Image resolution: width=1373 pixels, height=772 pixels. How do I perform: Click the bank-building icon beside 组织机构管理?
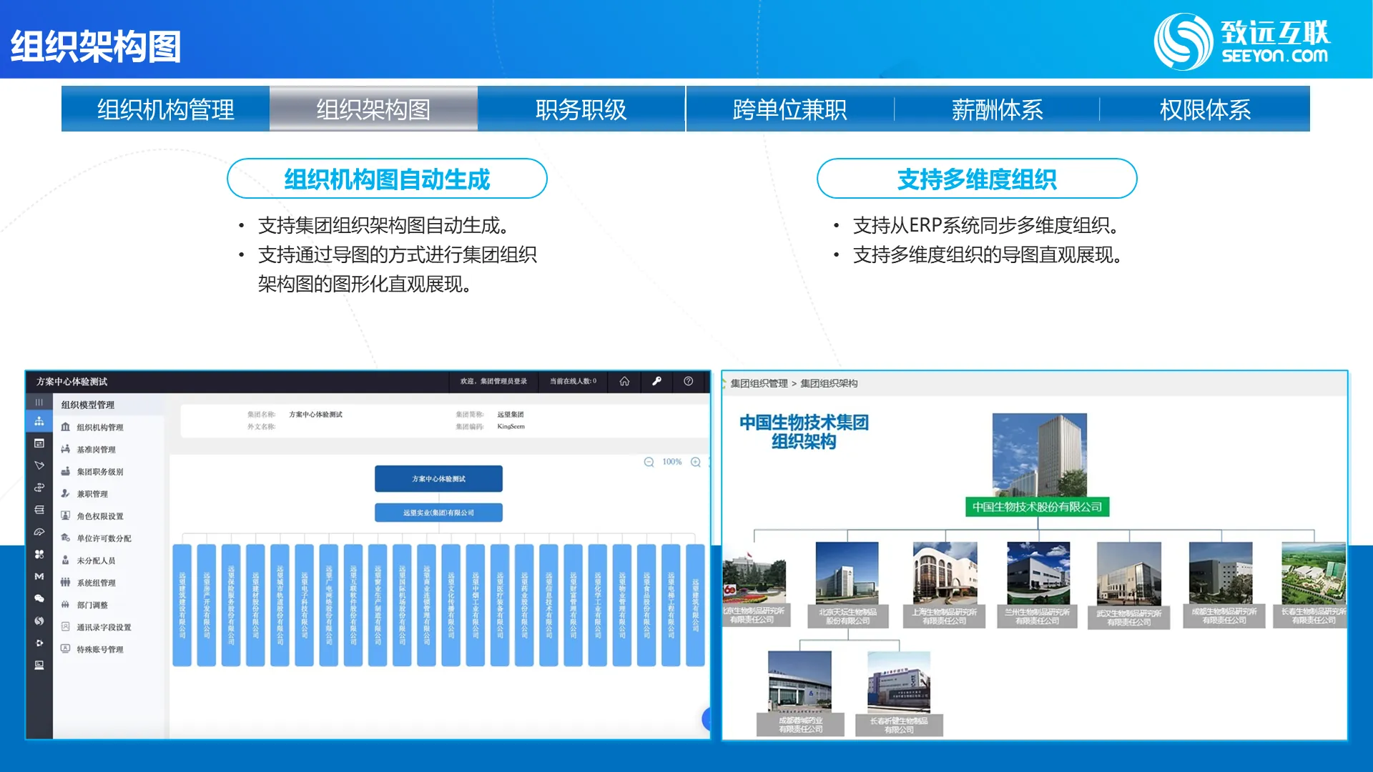coord(66,427)
